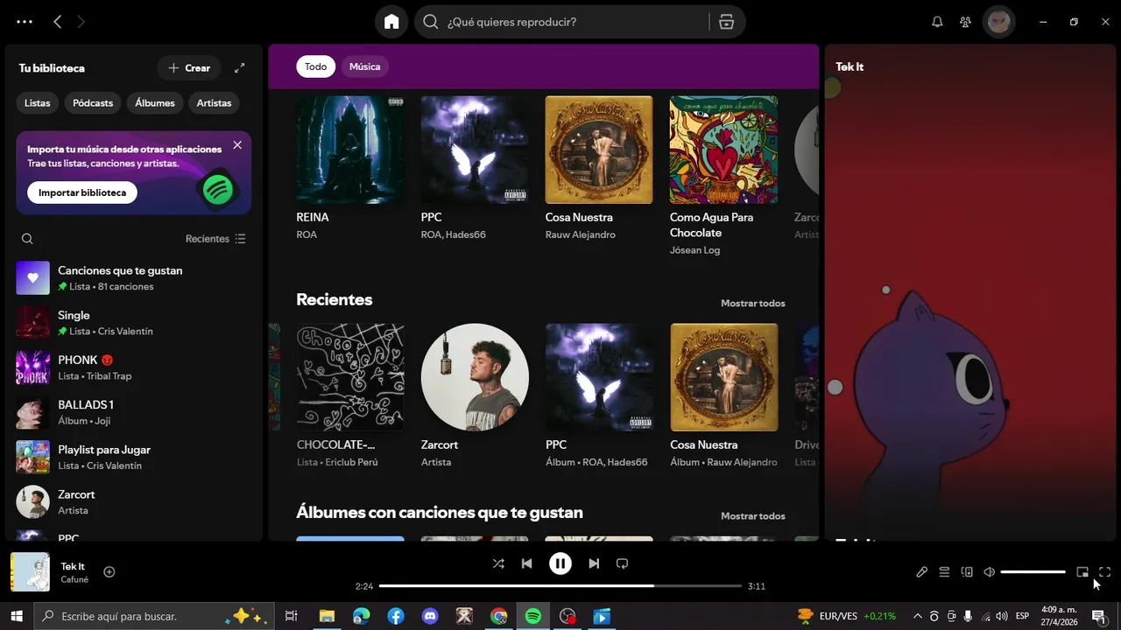1121x630 pixels.
Task: Open Cosa Nuestra album card in Recientes
Action: pos(723,395)
